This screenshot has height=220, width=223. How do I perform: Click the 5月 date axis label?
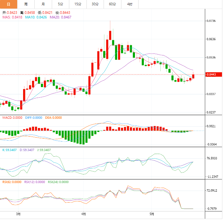[152, 214]
